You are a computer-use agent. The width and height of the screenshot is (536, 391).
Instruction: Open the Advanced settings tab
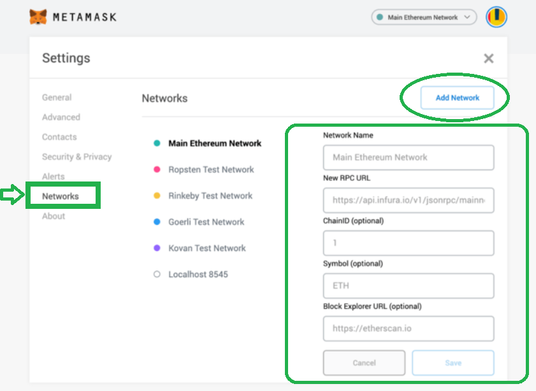coord(61,117)
